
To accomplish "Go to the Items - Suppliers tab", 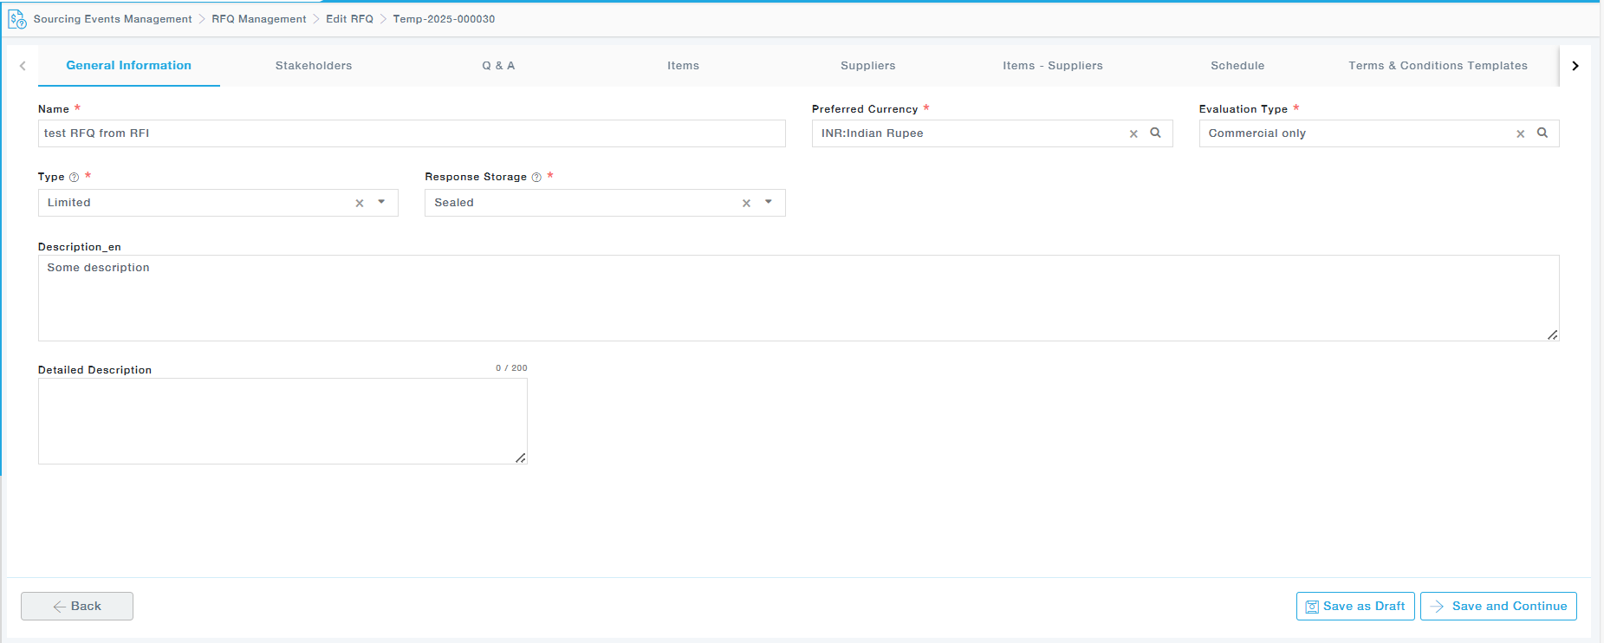I will click(1053, 66).
